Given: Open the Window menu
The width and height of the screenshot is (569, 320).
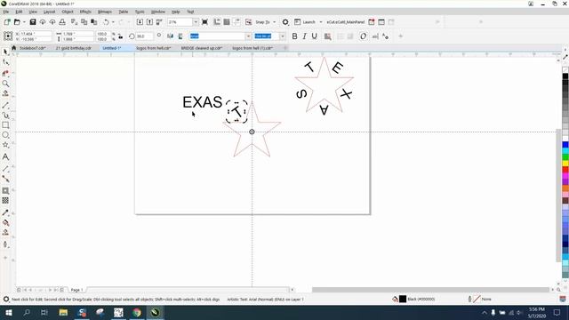Looking at the screenshot, I should [158, 12].
